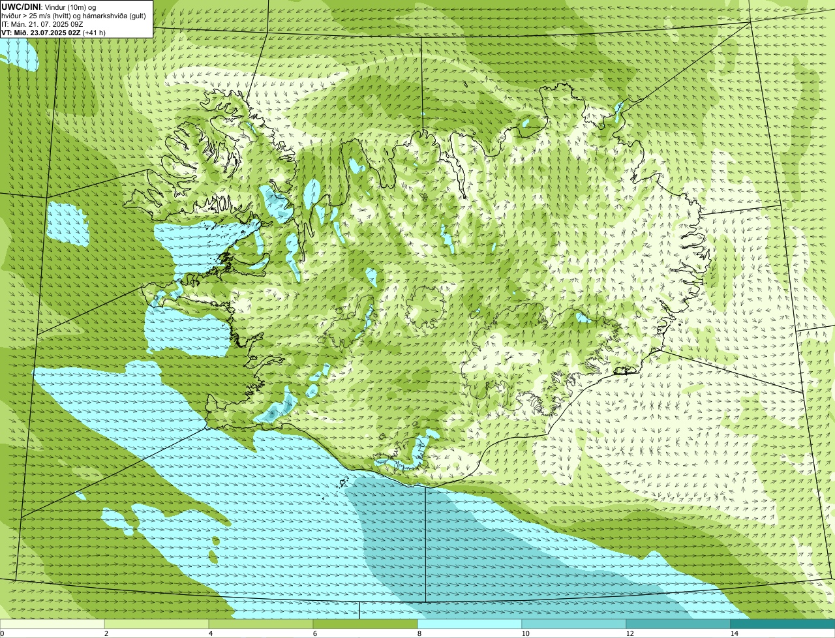Click the "UWC/DINI" model title text
835x638 pixels.
22,7
